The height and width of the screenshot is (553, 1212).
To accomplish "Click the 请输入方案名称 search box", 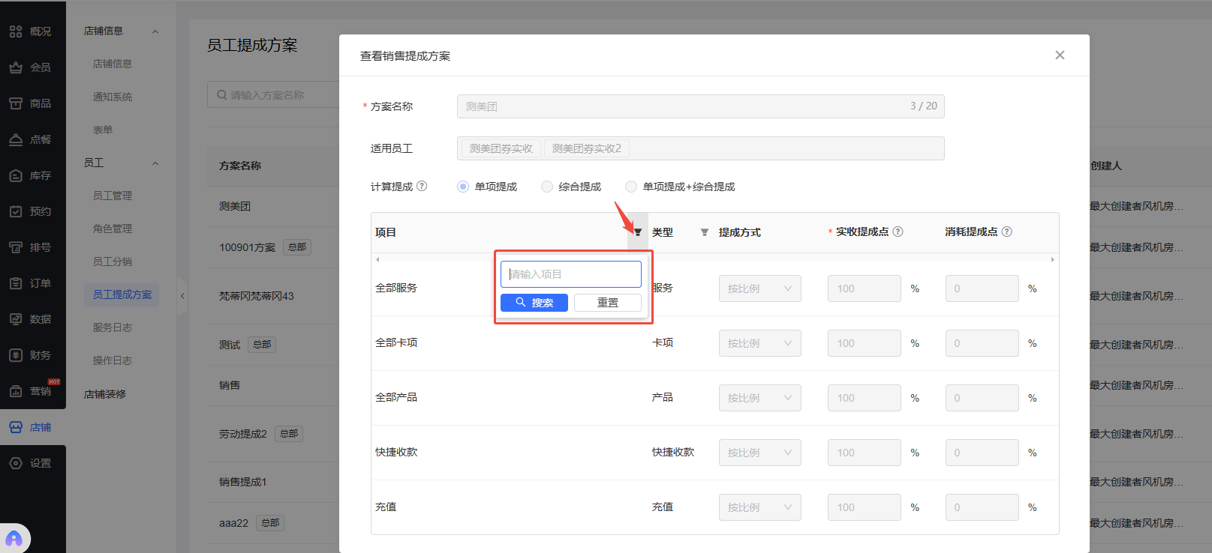I will coord(273,95).
